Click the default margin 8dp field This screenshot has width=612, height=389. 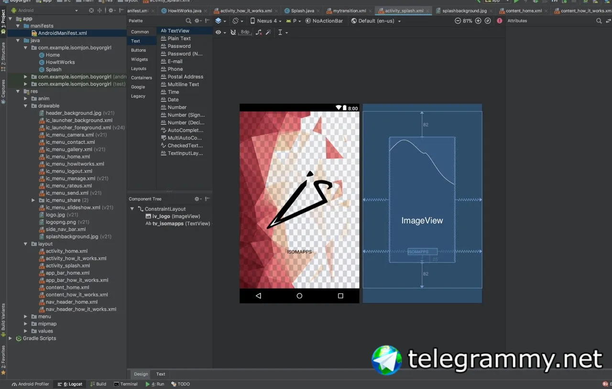(245, 32)
